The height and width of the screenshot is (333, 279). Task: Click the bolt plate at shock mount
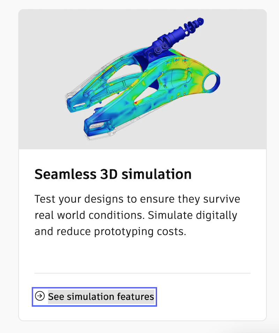pyautogui.click(x=161, y=48)
